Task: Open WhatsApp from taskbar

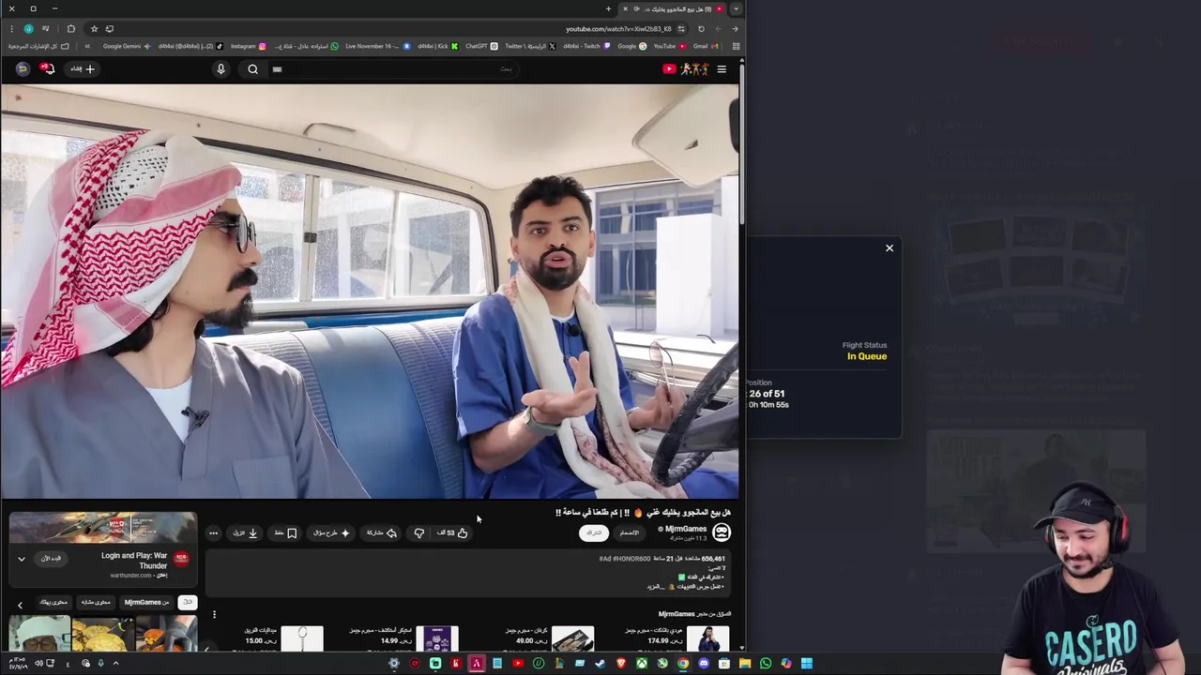Action: pos(766,664)
